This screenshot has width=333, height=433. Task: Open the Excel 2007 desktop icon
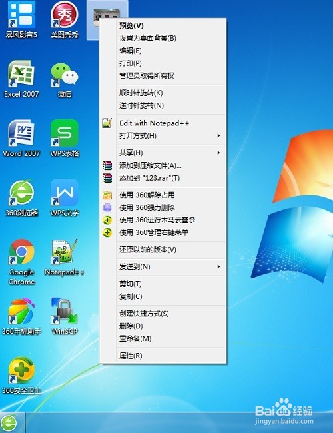21,79
